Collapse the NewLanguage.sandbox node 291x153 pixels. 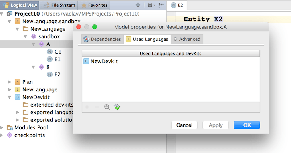point(10,22)
